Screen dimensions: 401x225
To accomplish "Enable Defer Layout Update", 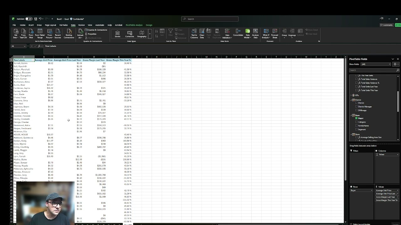I will coord(351,224).
